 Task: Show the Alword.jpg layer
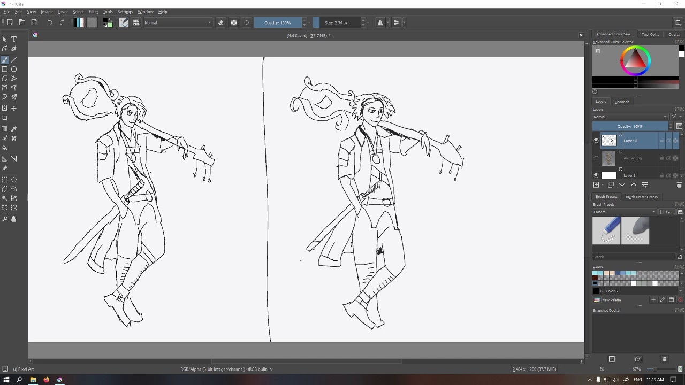click(x=596, y=158)
